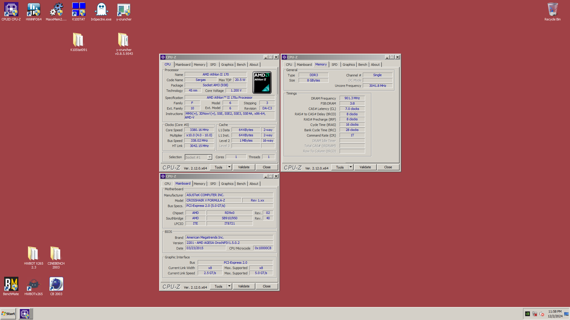Open HWBOT X265 2.3 folder
Viewport: 570px width, 320px height.
point(34,257)
